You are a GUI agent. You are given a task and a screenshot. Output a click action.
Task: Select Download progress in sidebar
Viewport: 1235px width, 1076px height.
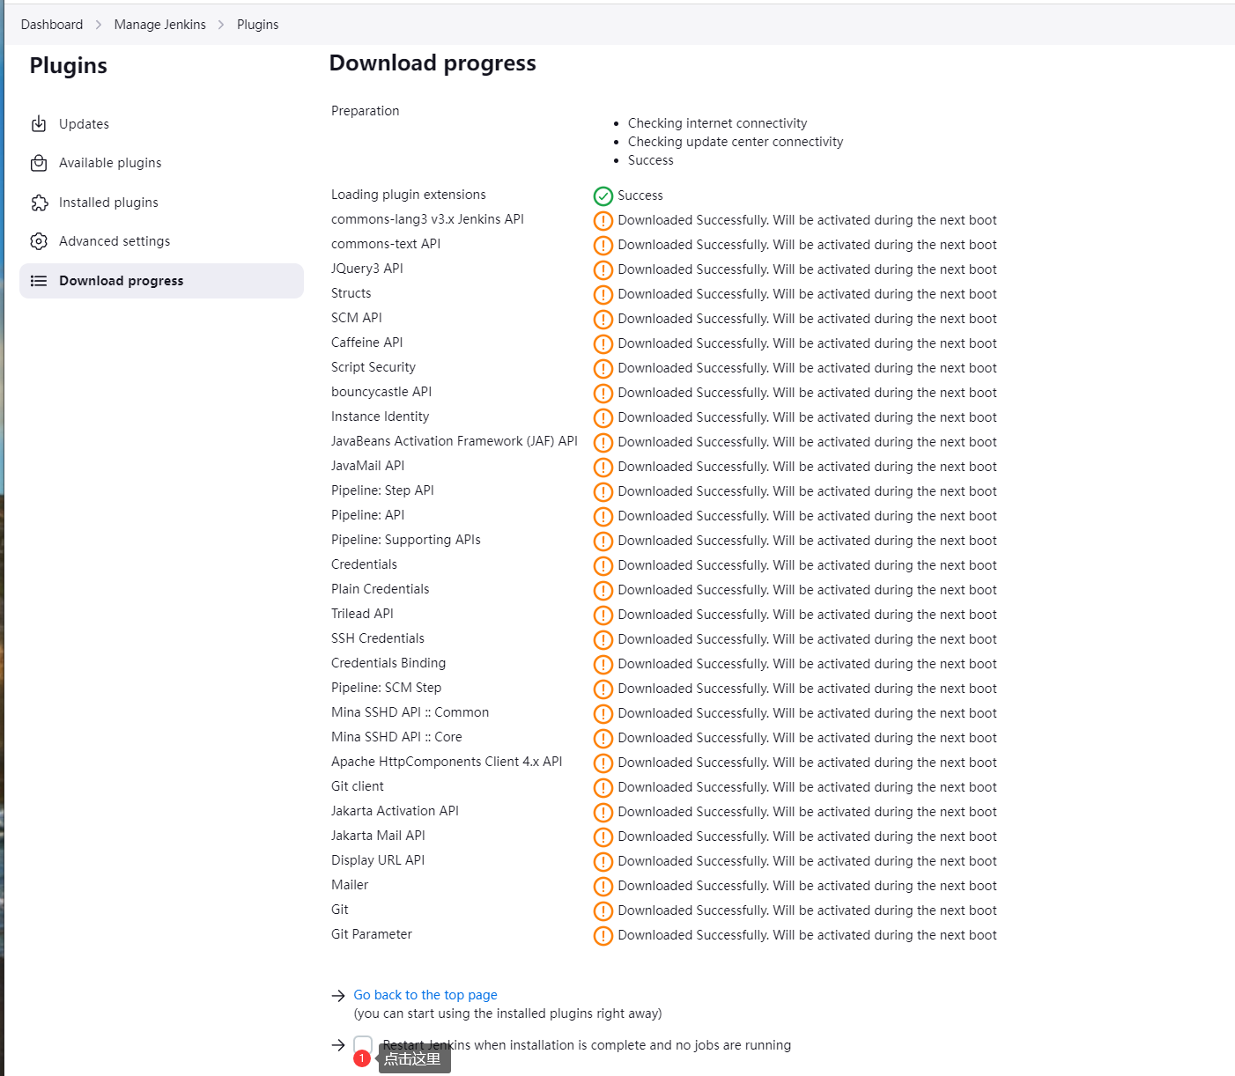[161, 281]
